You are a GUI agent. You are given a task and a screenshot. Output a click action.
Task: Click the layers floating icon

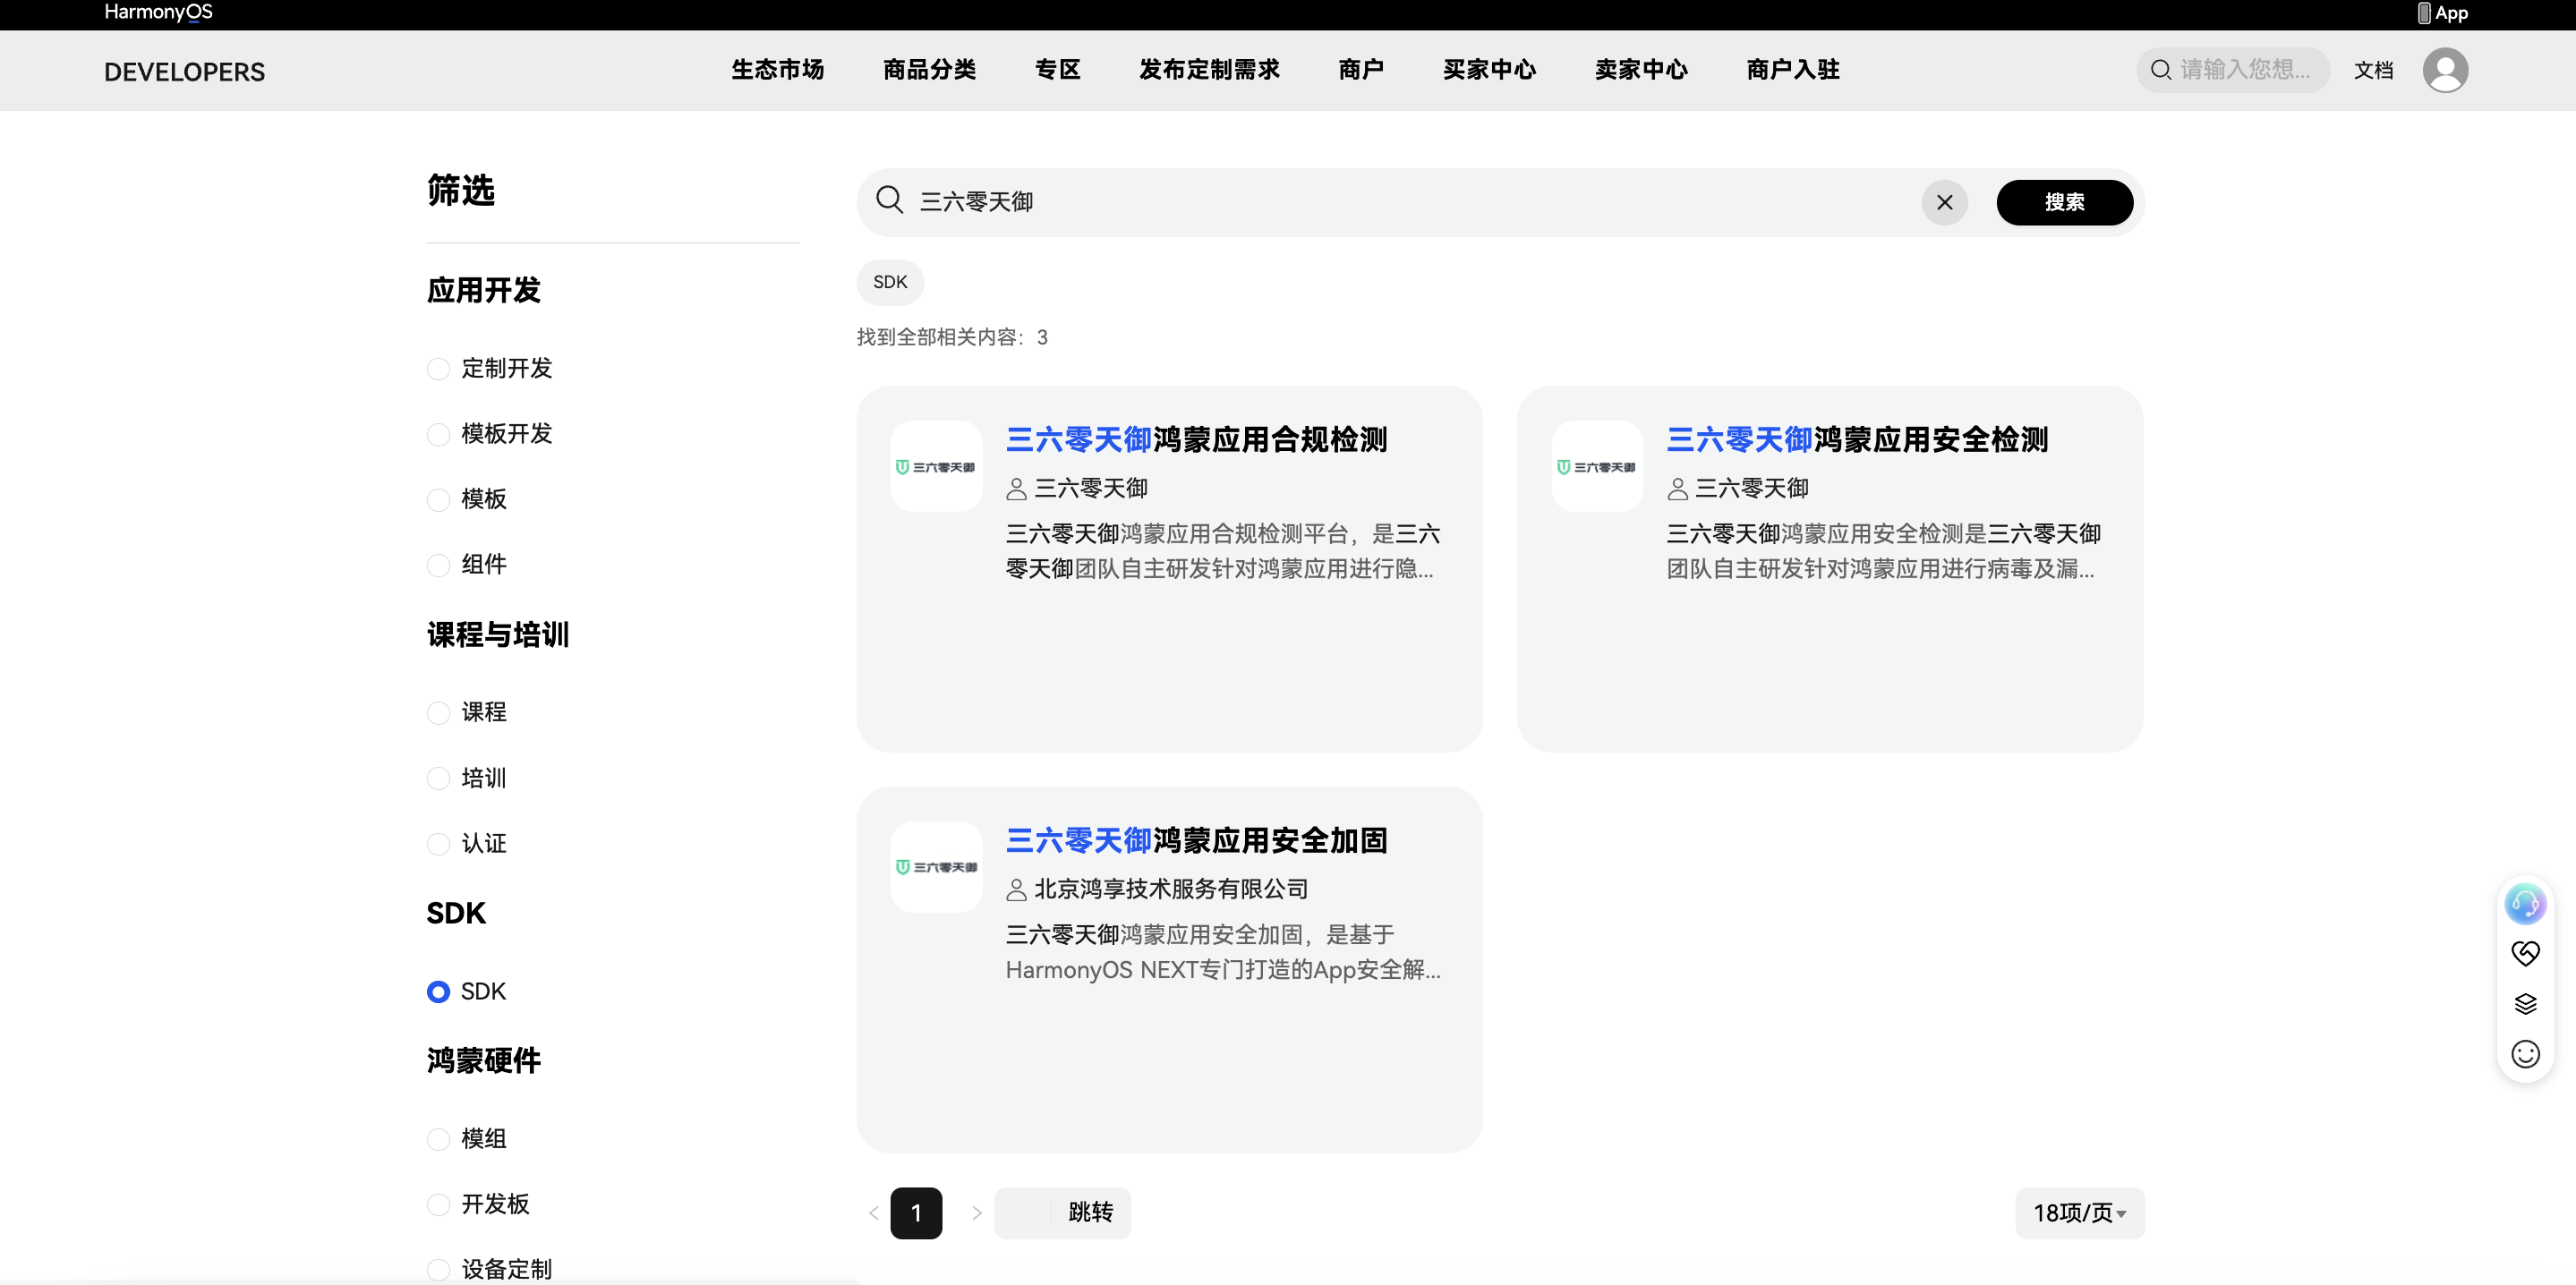pyautogui.click(x=2525, y=1004)
